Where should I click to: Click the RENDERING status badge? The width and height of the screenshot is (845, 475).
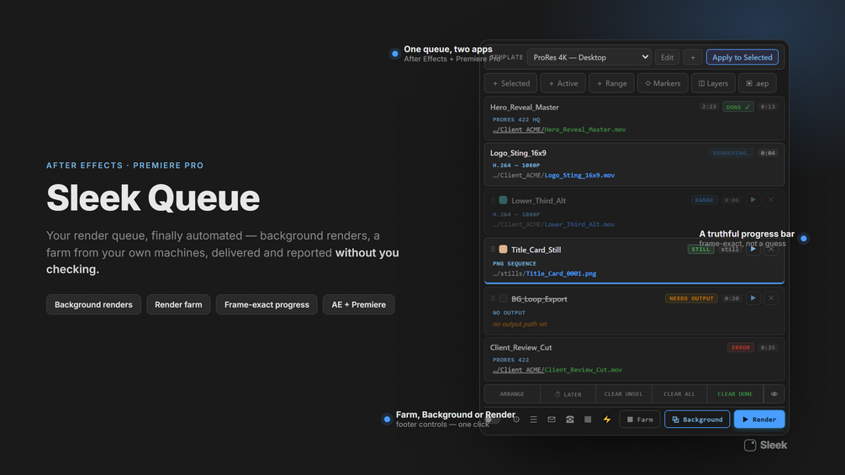pyautogui.click(x=731, y=153)
